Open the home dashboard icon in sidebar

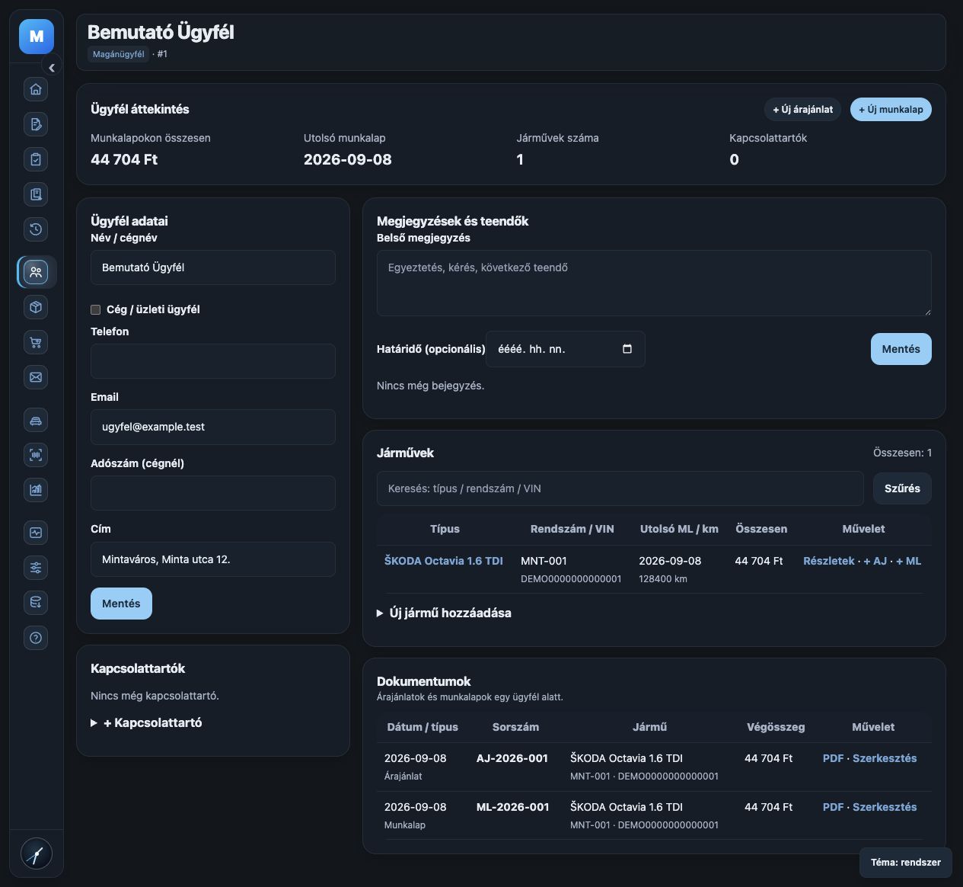(36, 89)
